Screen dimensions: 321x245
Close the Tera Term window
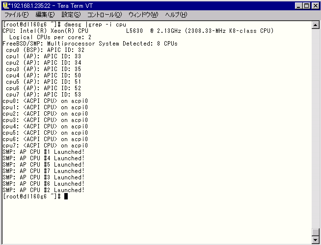tap(315, 6)
